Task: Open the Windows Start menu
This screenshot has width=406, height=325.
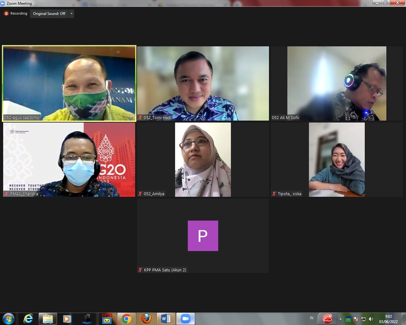Action: coord(9,319)
